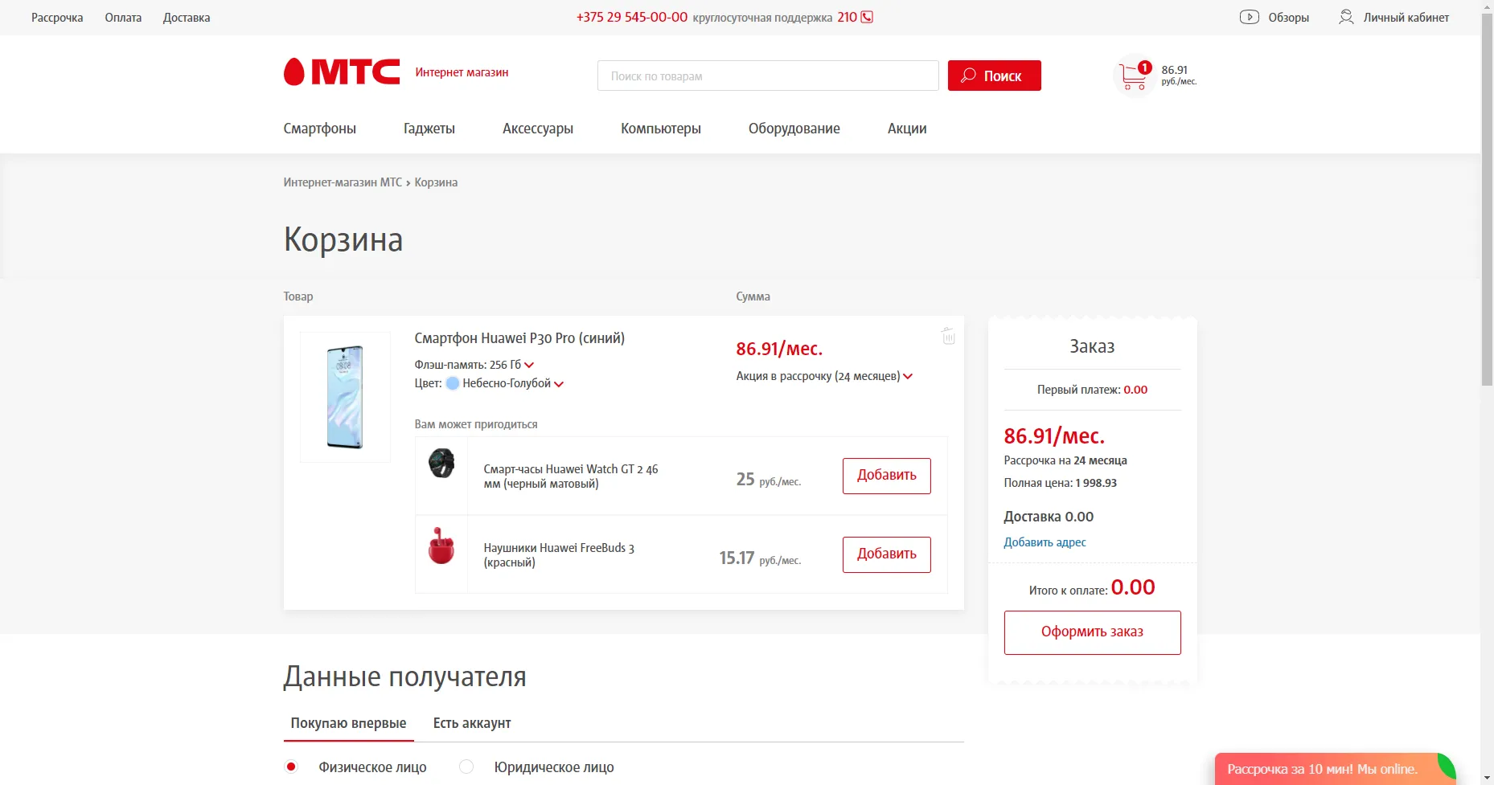Click the phone number +375 29 545-00-00
The width and height of the screenshot is (1494, 785).
pos(632,17)
